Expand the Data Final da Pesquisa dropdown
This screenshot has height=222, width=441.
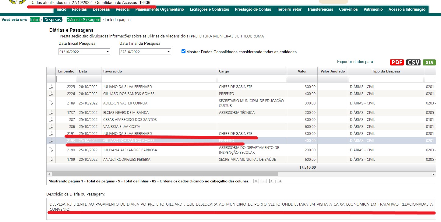168,52
